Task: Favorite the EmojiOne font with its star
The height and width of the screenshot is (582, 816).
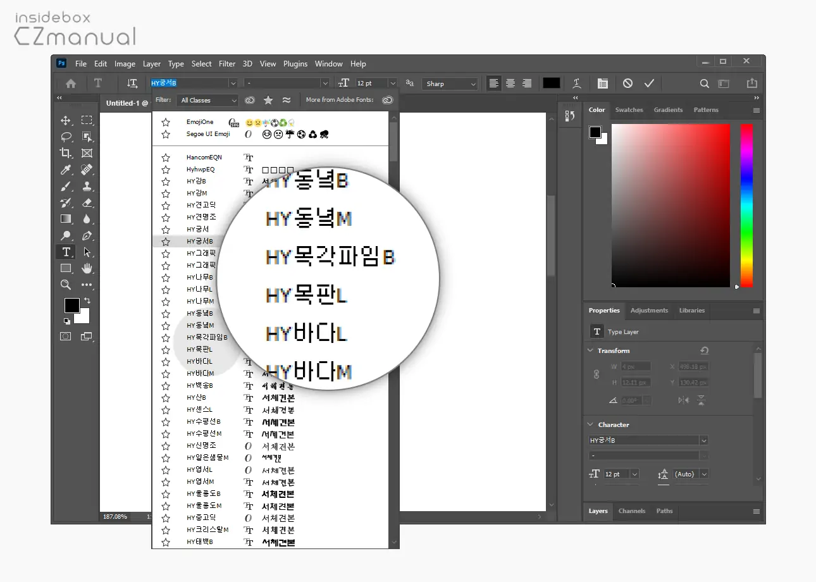Action: 166,122
